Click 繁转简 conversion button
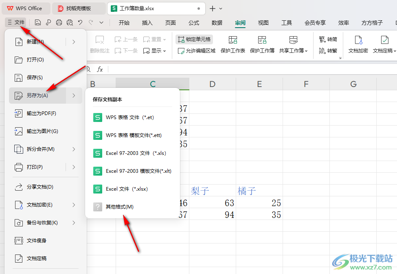Viewport: 397px width, 274px height. pyautogui.click(x=328, y=39)
